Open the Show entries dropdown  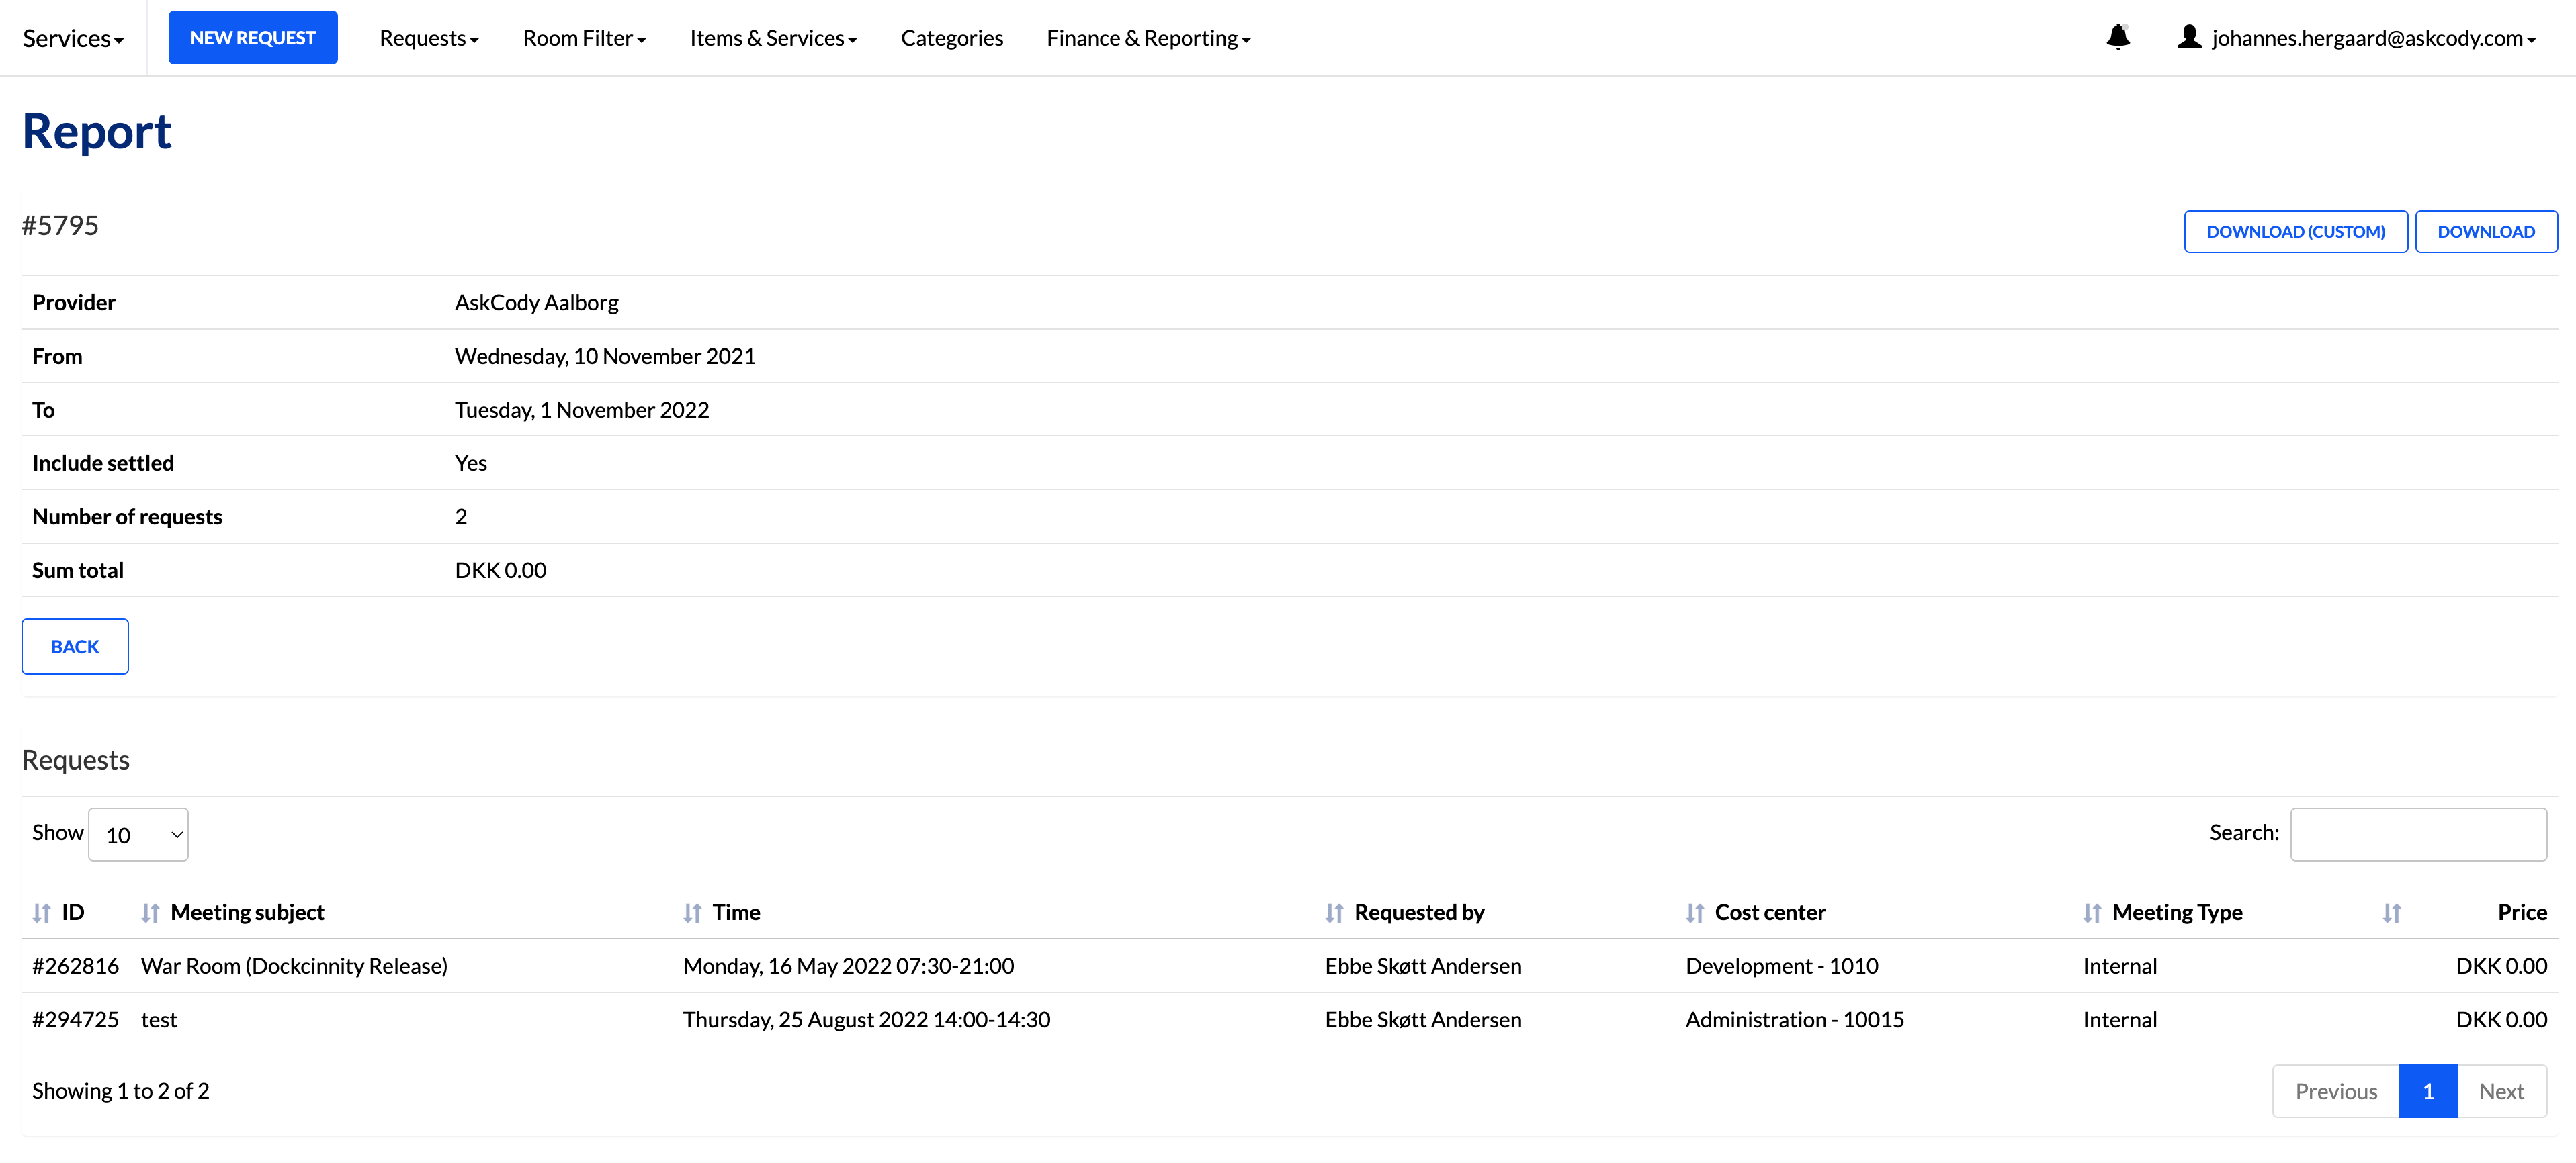tap(138, 834)
